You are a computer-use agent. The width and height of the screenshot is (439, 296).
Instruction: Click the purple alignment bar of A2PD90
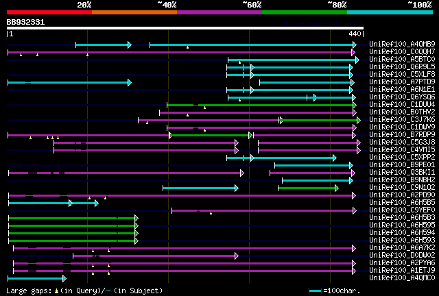(182, 196)
